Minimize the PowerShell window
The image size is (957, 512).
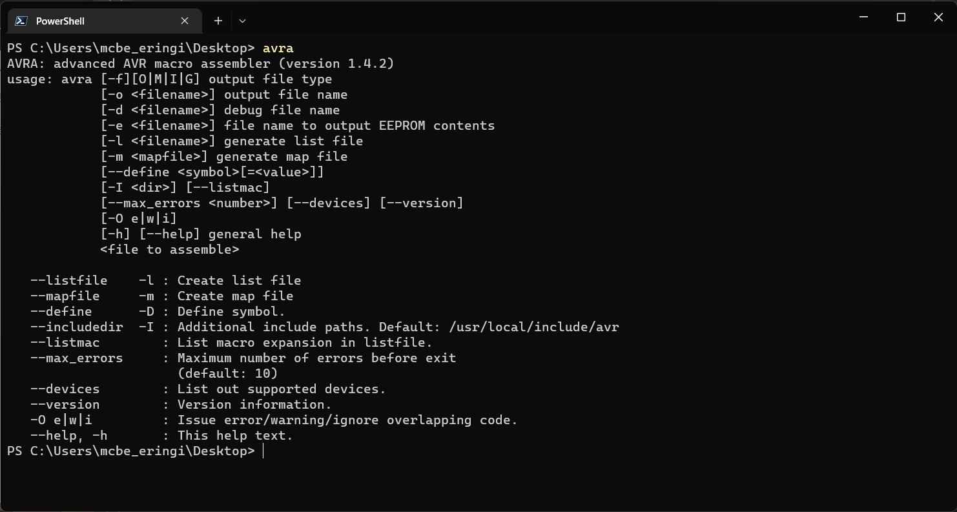click(863, 17)
